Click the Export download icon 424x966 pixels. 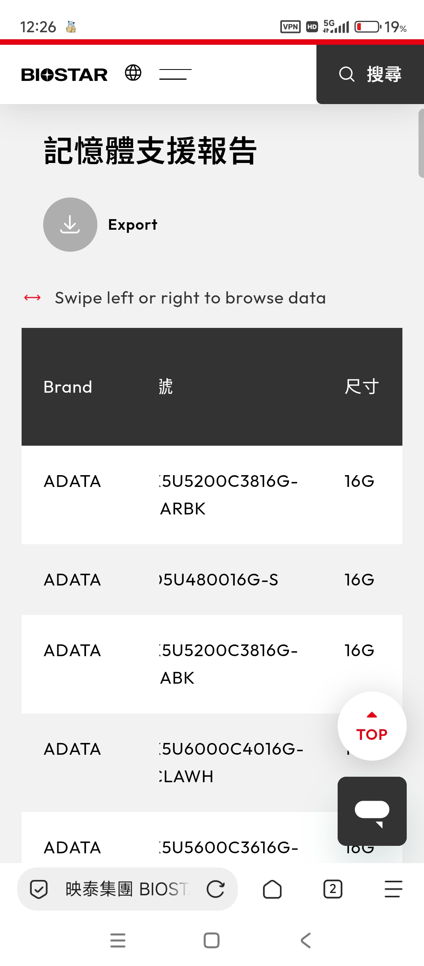coord(70,225)
